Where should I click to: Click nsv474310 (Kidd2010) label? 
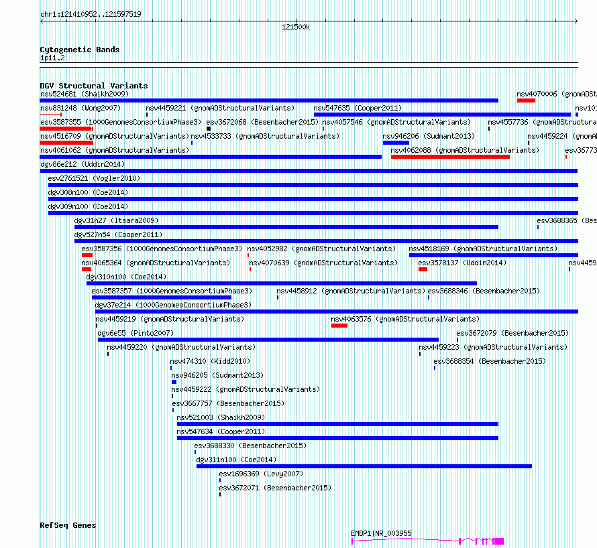pos(210,361)
